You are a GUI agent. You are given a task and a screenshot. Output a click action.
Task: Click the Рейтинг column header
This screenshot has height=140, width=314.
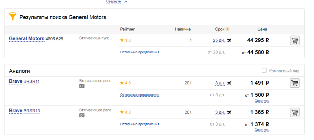pos(127,29)
